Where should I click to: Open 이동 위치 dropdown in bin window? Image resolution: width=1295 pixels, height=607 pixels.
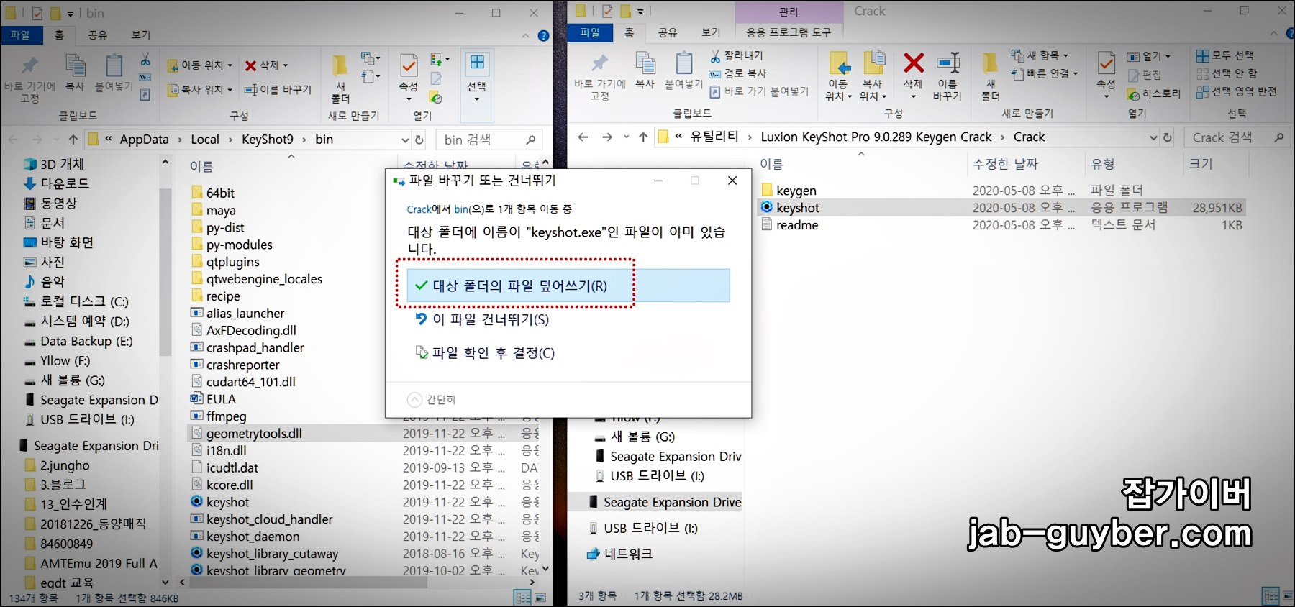[x=200, y=65]
